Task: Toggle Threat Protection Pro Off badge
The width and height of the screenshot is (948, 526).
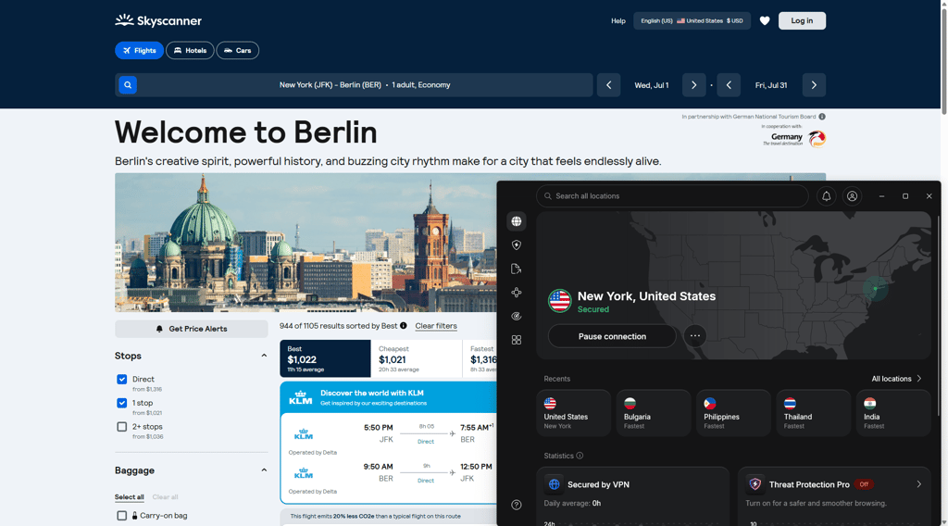Action: pos(864,484)
